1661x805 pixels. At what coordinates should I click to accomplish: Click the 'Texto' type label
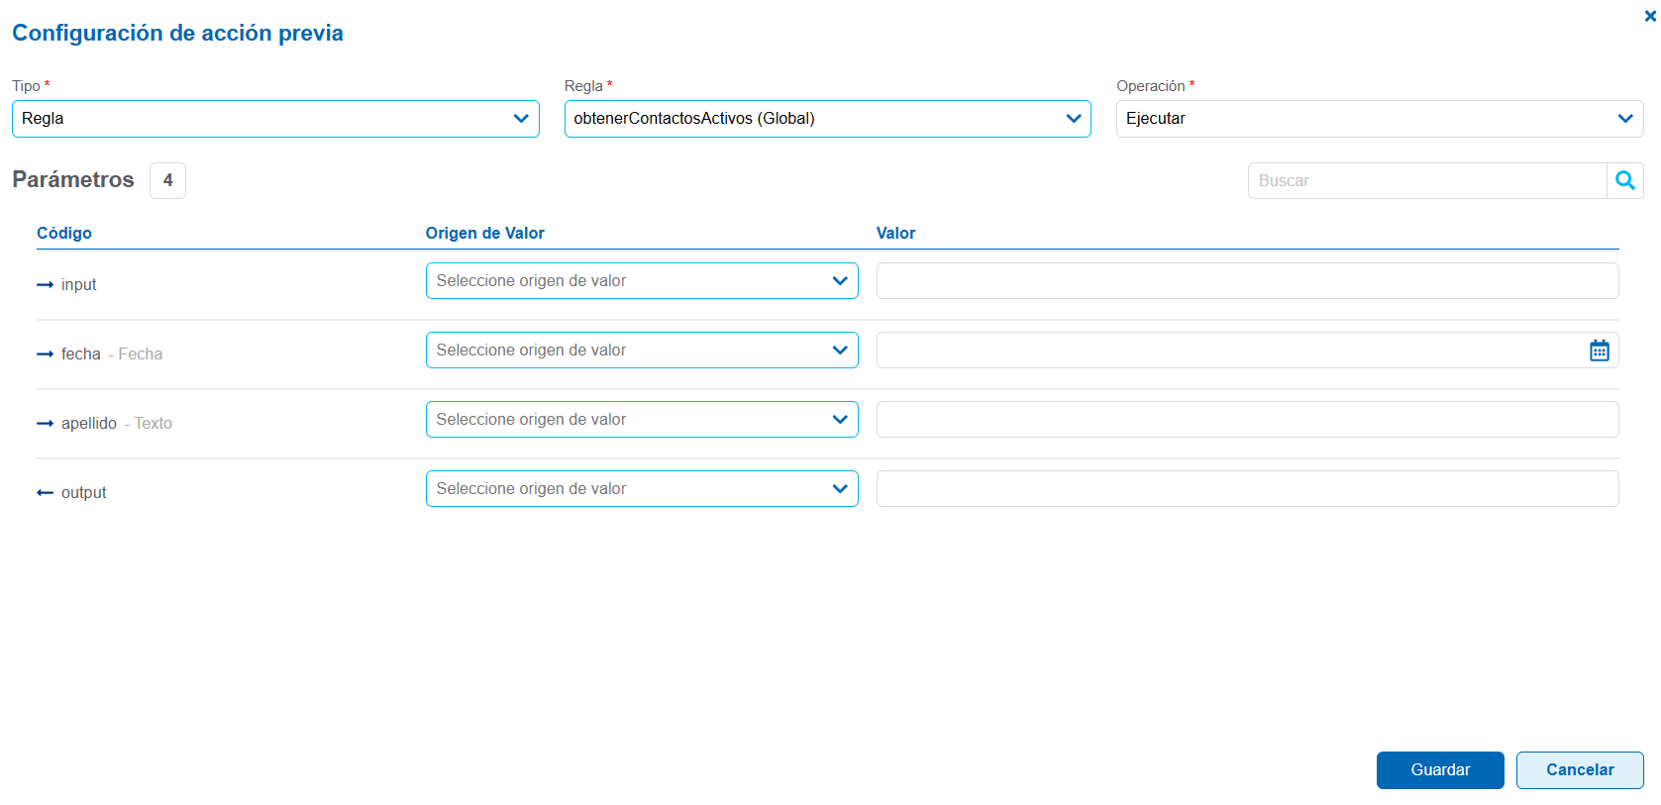tap(154, 424)
